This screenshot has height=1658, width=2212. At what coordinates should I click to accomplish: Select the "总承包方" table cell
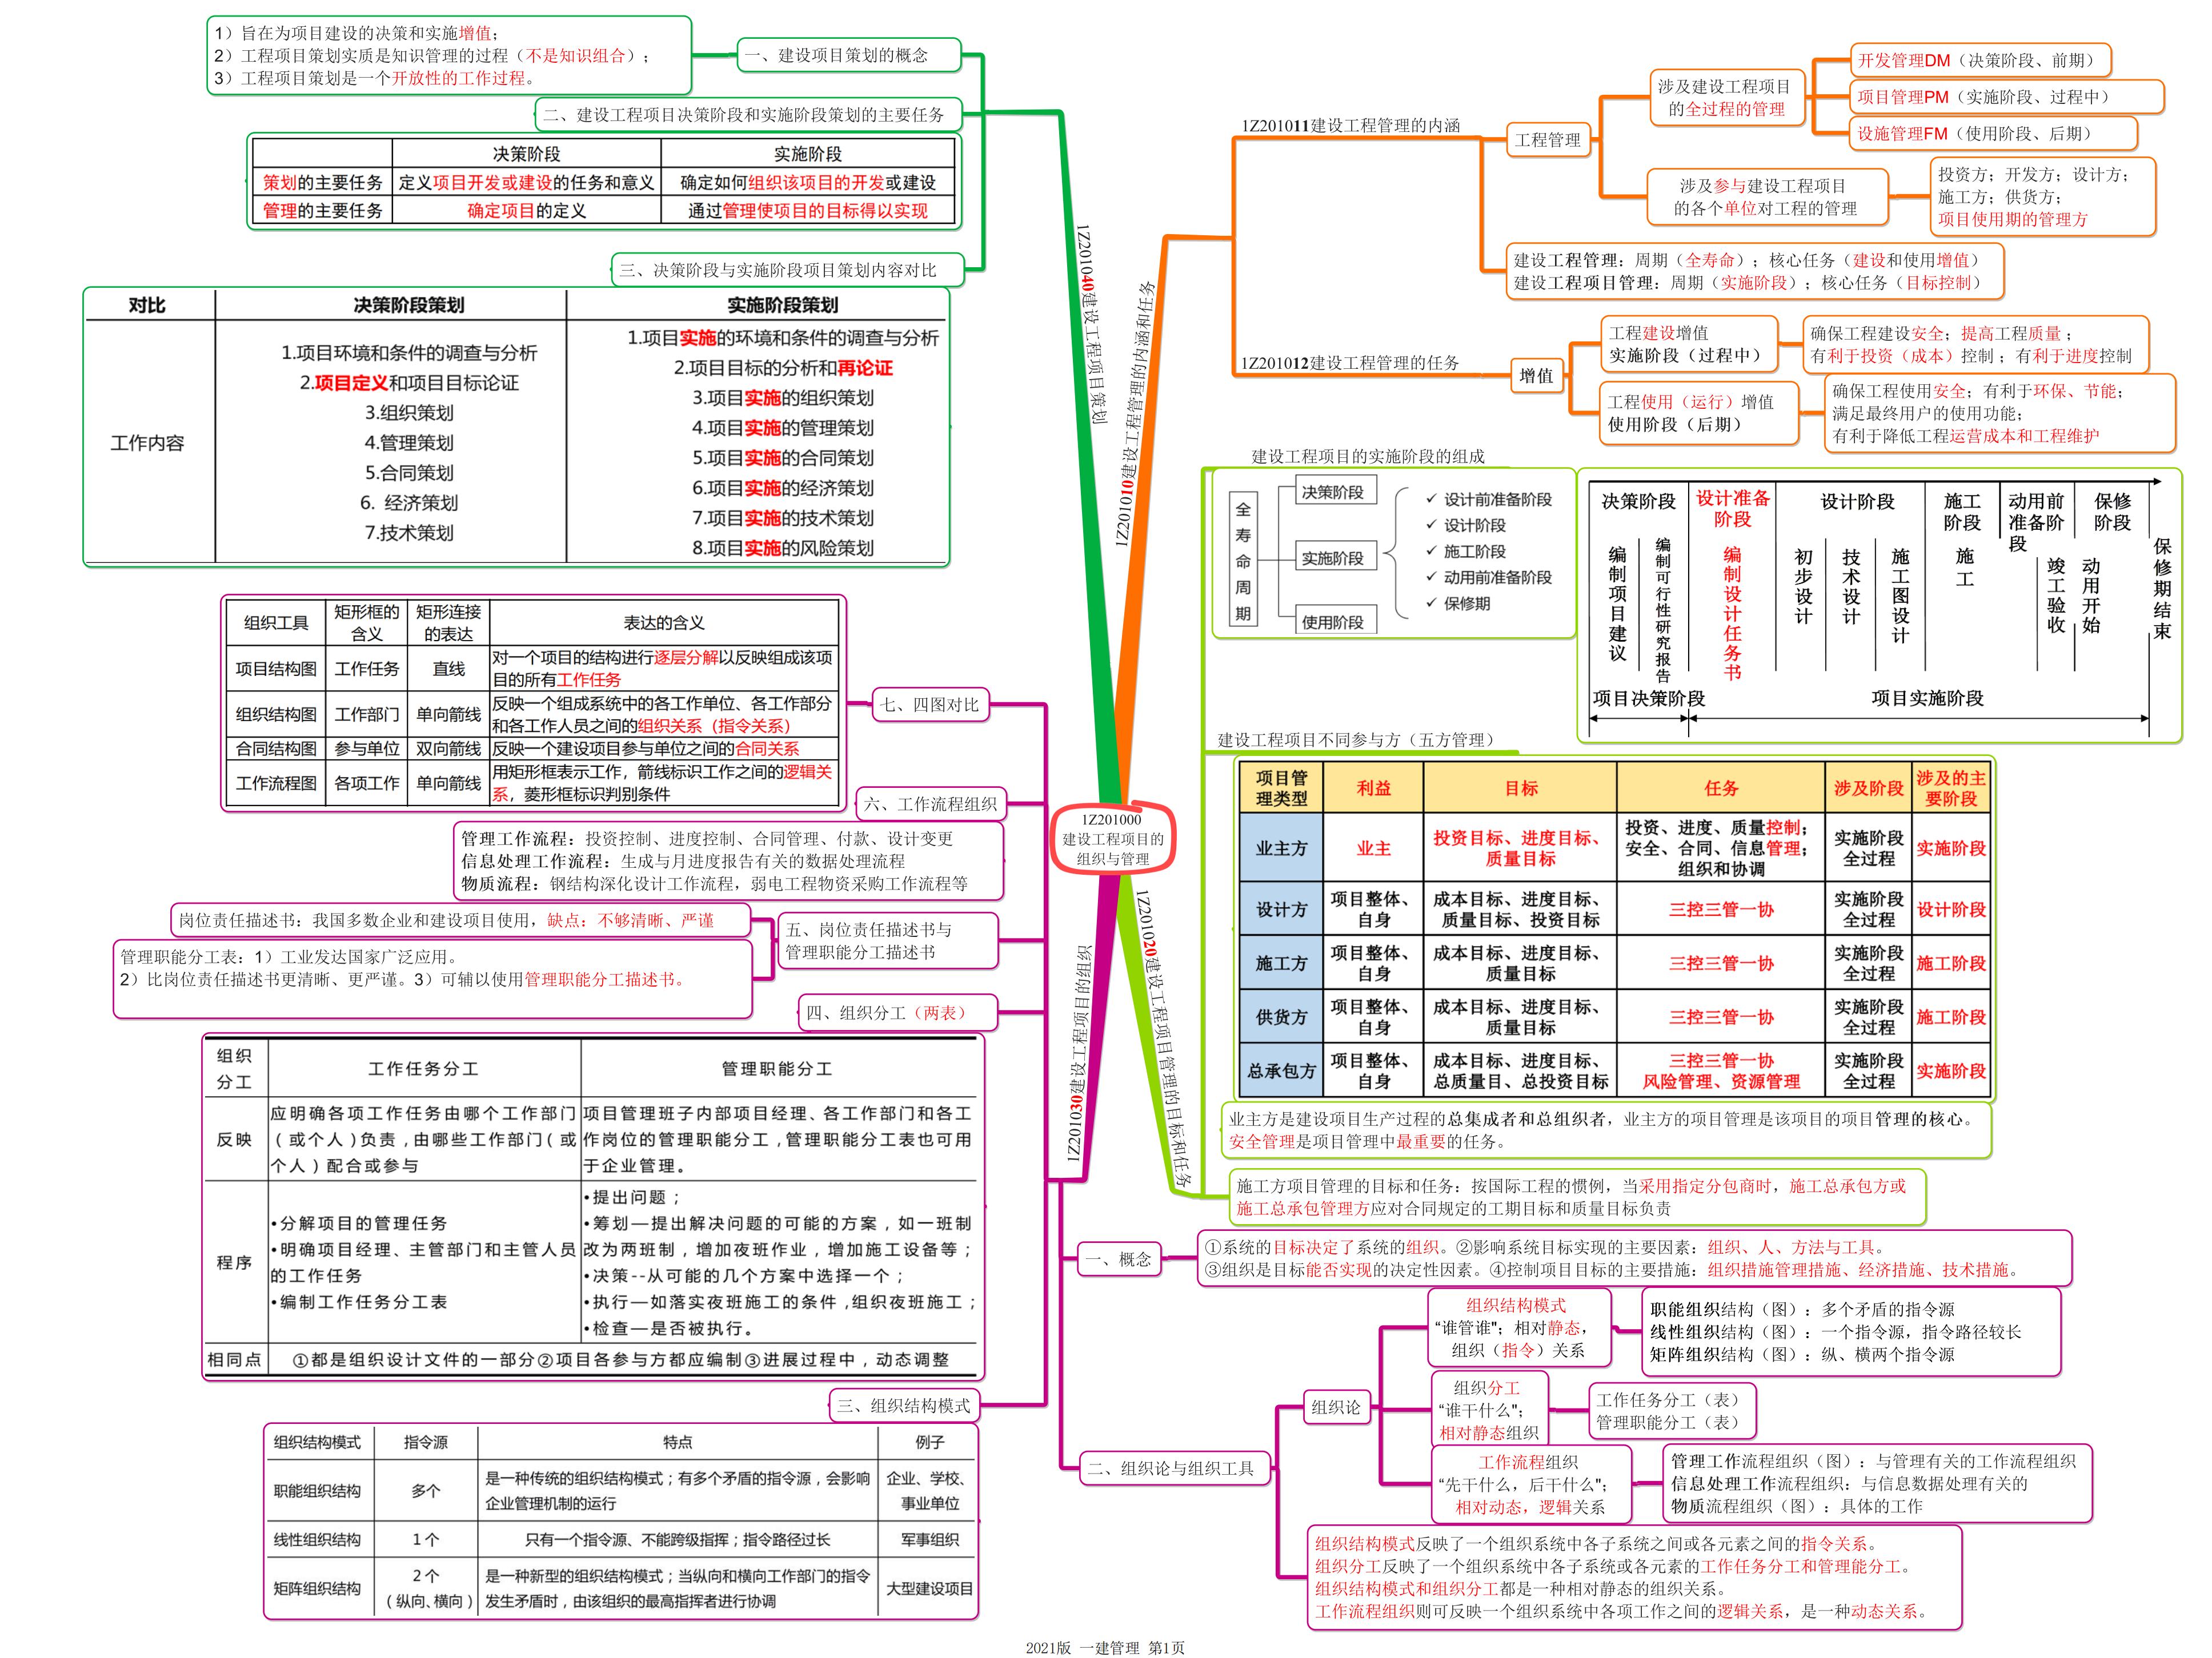click(x=1281, y=1071)
